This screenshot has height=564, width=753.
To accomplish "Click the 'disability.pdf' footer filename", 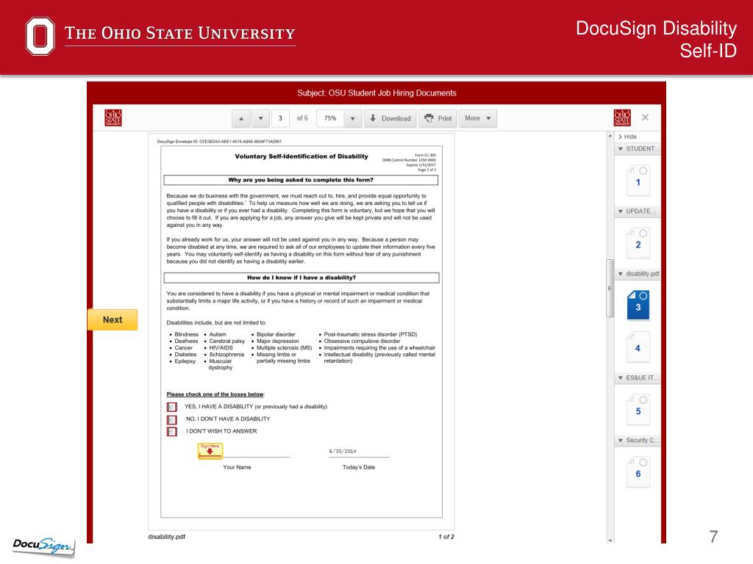I will tap(167, 537).
